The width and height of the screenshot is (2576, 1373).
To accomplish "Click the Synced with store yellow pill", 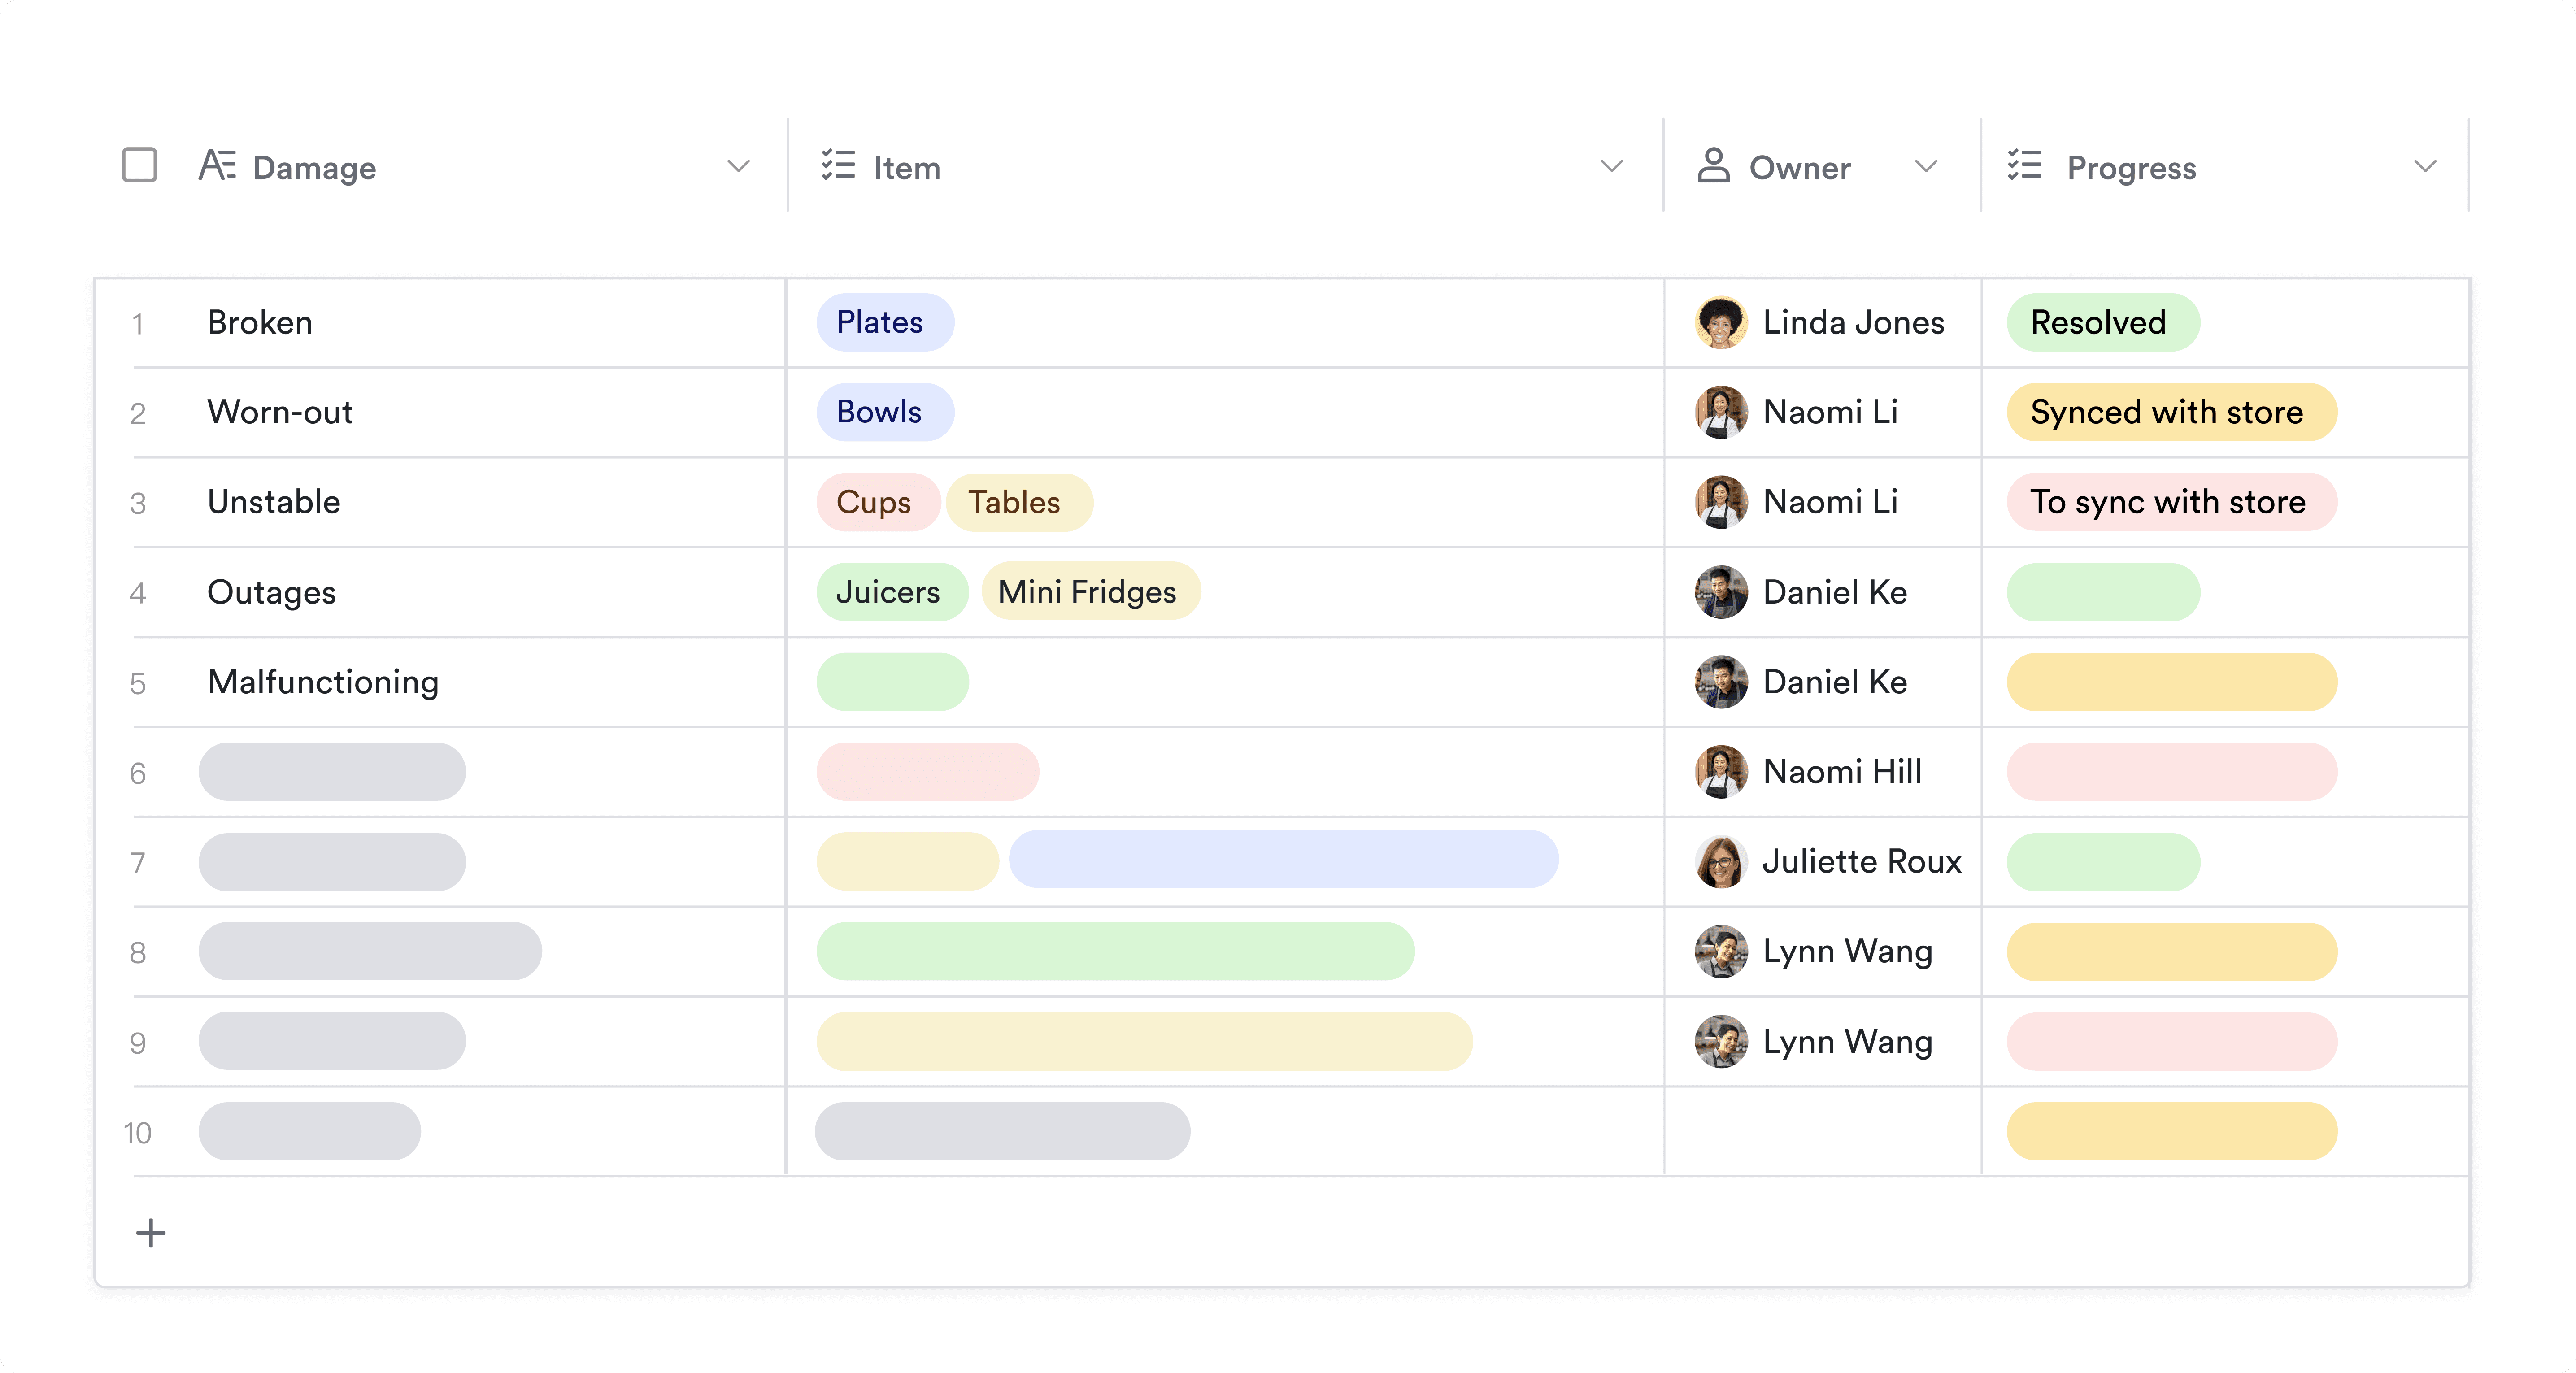I will 2170,412.
